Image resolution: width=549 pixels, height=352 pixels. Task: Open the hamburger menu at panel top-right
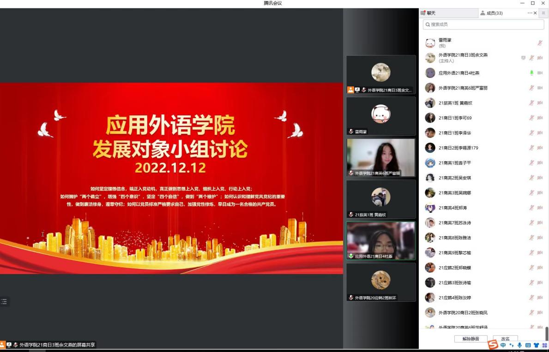(x=543, y=13)
